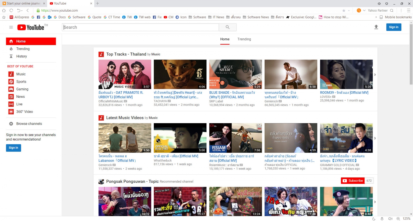Click the search engine magnifier beside Yahoo Partner
The width and height of the screenshot is (413, 221).
[x=392, y=11]
